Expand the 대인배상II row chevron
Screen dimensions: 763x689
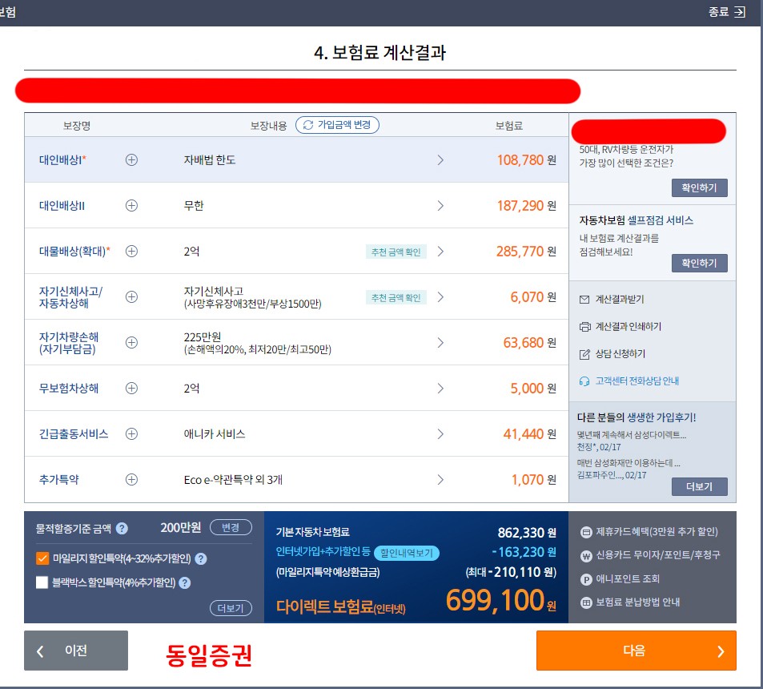coord(440,205)
